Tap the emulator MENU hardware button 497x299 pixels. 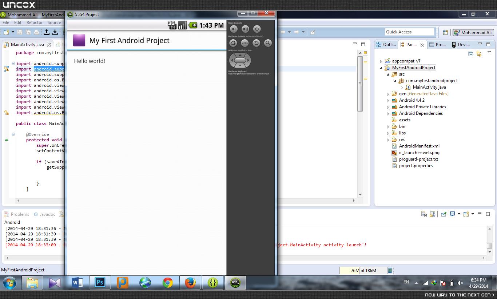[x=245, y=43]
